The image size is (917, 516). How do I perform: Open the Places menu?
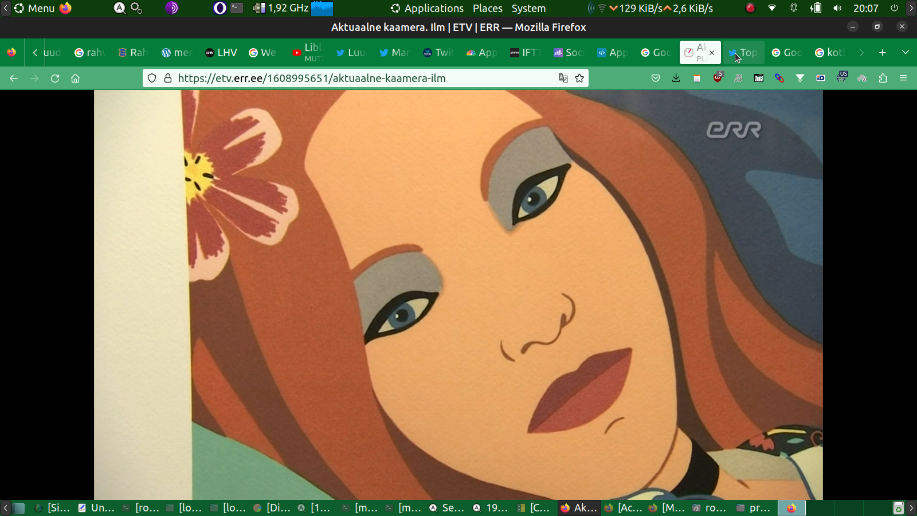click(x=488, y=8)
